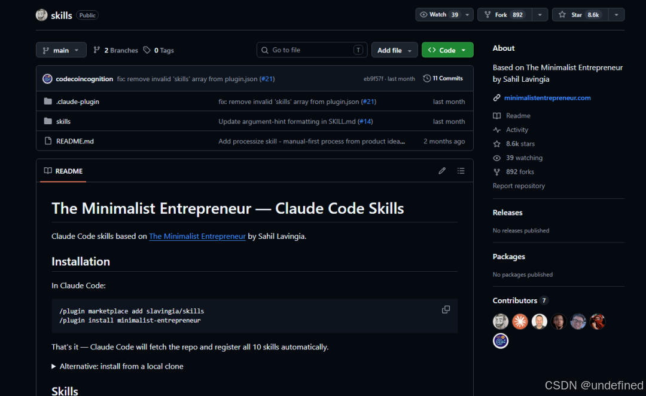Open latest commit message about plugin.json
The image size is (646, 396).
[x=187, y=78]
